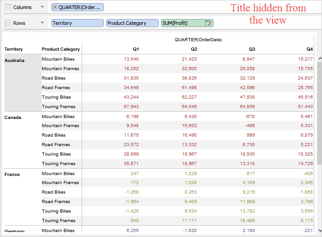Click the scroll up arrow of the table

pyautogui.click(x=320, y=59)
